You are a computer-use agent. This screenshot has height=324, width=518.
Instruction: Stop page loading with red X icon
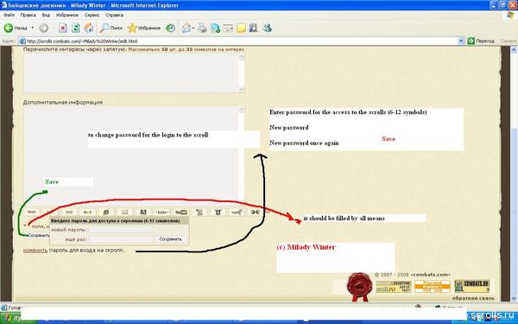coord(63,29)
